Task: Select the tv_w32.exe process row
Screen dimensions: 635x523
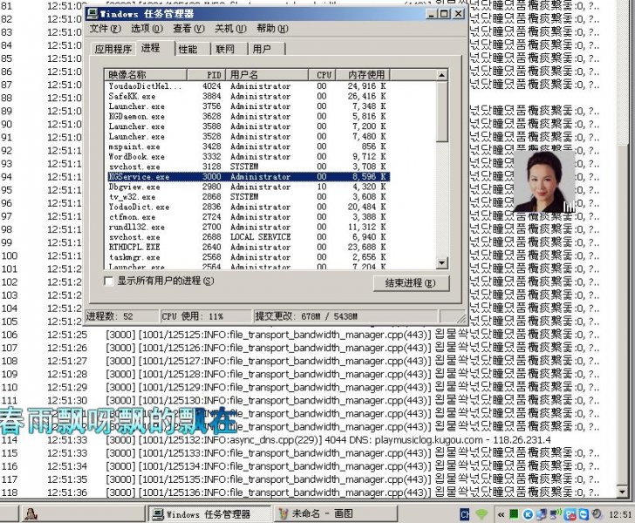Action: [248, 197]
